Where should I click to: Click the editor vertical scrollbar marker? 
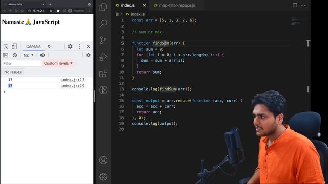[x=308, y=89]
